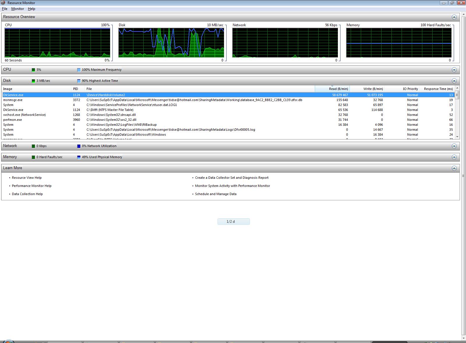Open Monitor System Activity with Performance Monitor

point(232,186)
